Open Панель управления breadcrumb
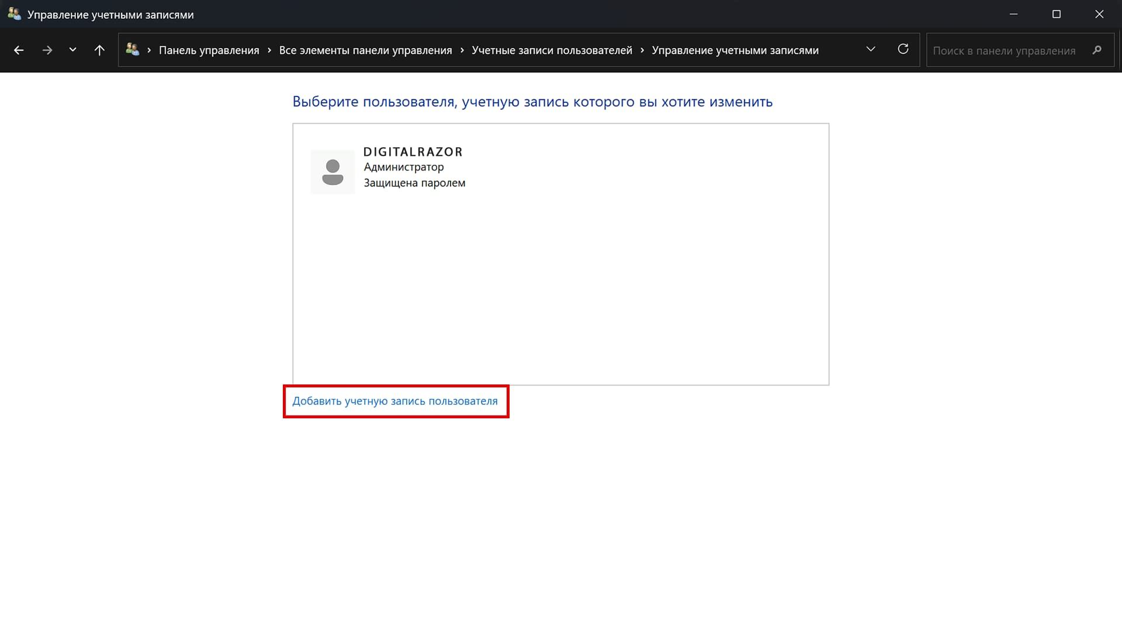This screenshot has width=1122, height=631. (209, 50)
